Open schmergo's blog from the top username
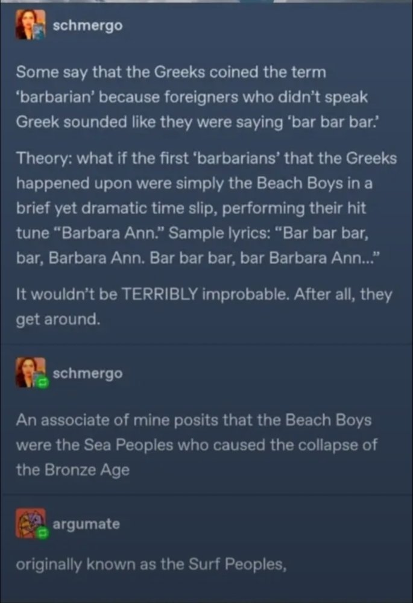 pos(87,25)
